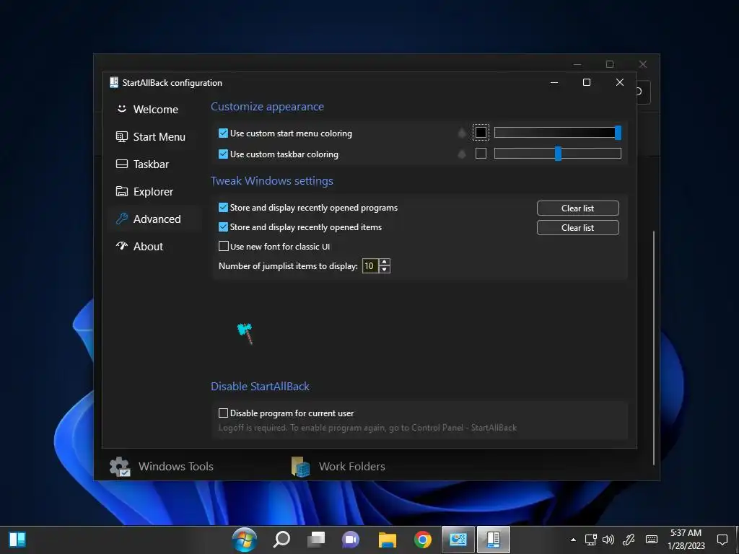Open Windows Tools in the Control Panel window
The height and width of the screenshot is (554, 739).
[162, 467]
